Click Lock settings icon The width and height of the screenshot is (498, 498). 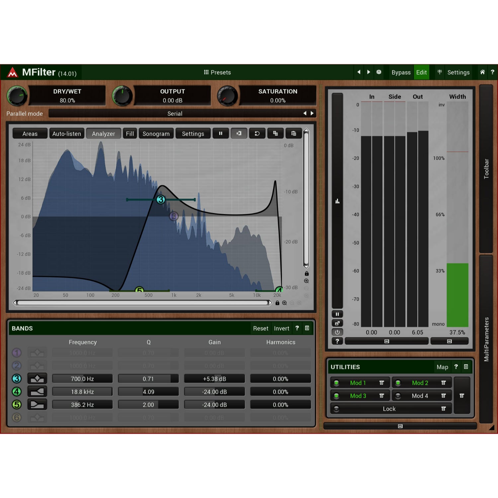[x=443, y=409]
